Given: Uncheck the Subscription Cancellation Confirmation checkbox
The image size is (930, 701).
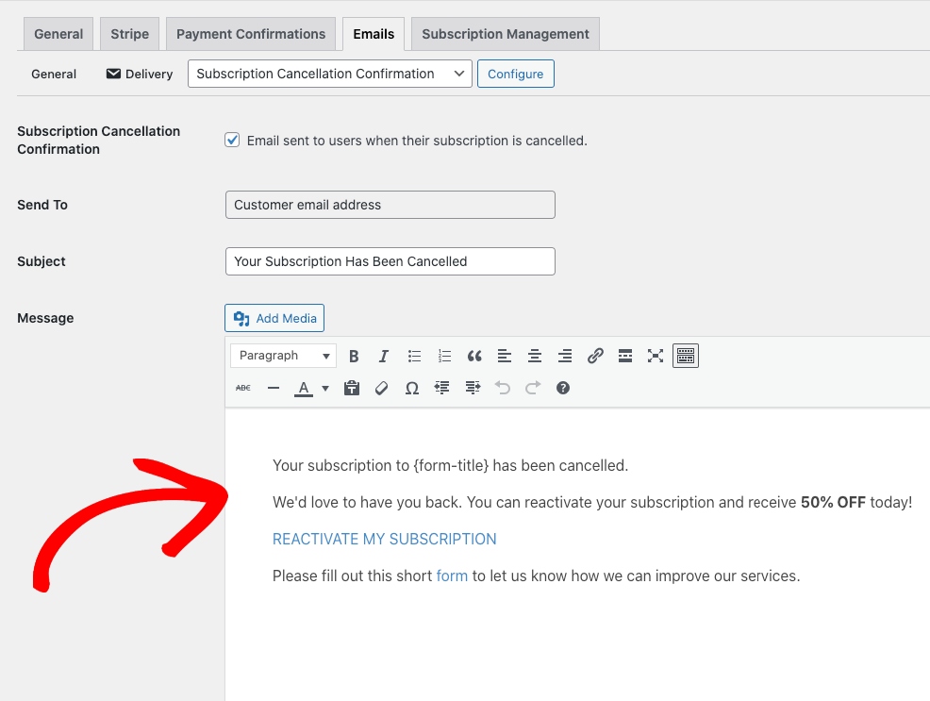Looking at the screenshot, I should 232,140.
